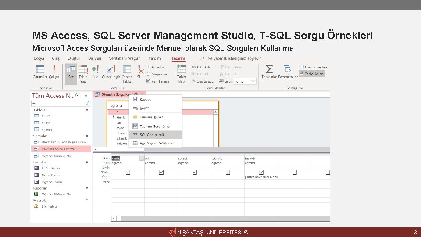This screenshot has height=237, width=421.
Task: Click Toplamlar sigma icon
Action: [x=269, y=69]
